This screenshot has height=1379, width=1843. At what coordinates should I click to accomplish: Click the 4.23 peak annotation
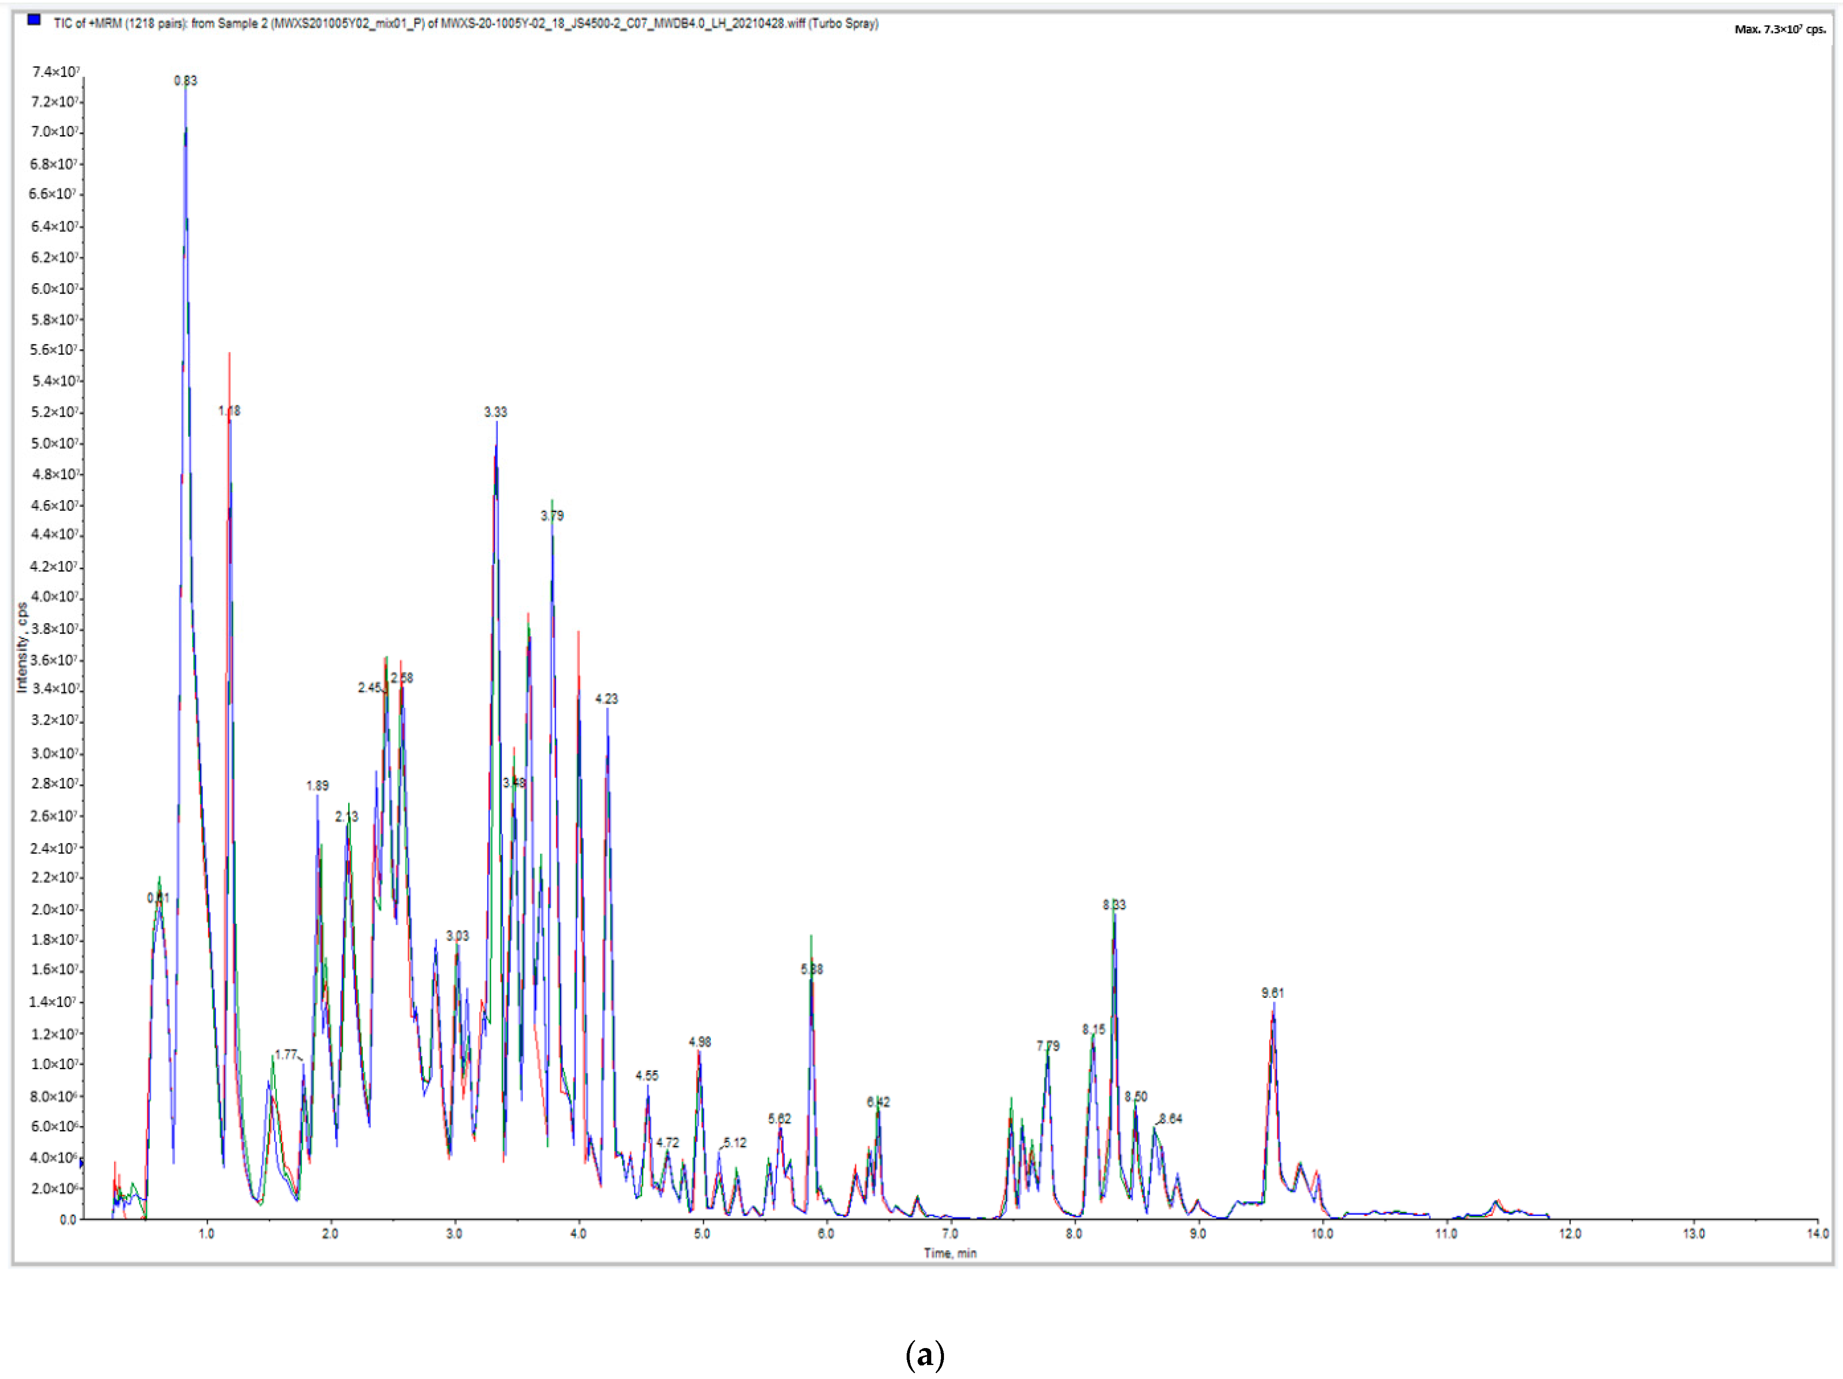click(606, 699)
